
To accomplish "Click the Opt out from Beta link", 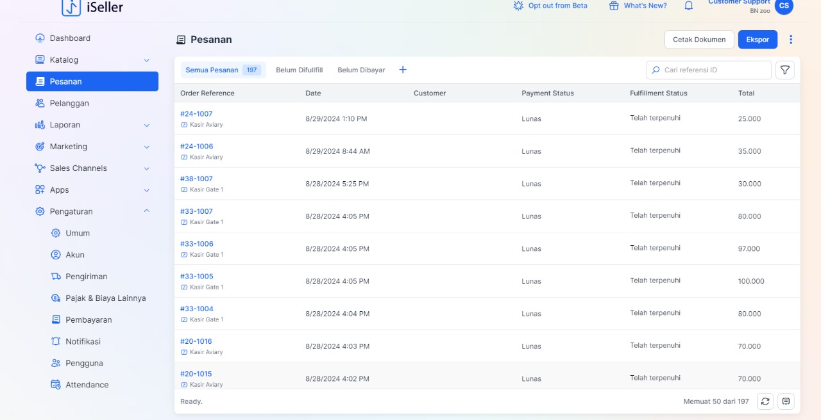I will 557,6.
